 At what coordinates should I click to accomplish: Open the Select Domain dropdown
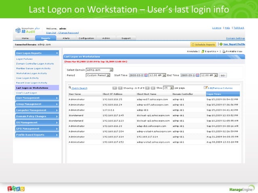111,70
